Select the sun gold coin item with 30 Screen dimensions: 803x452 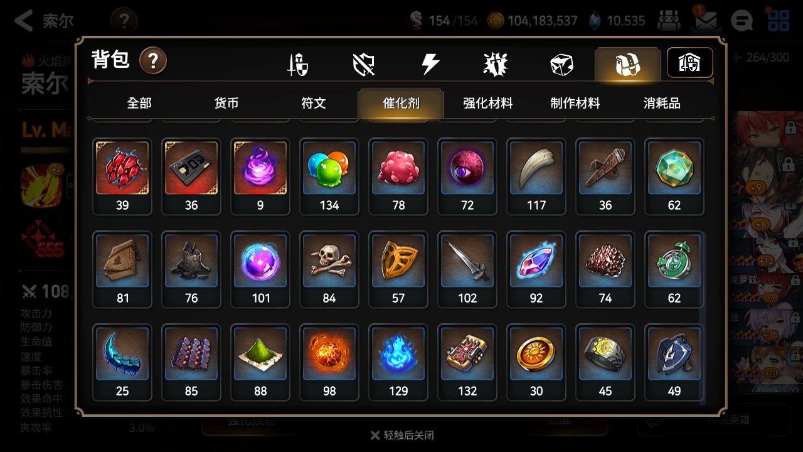[536, 362]
